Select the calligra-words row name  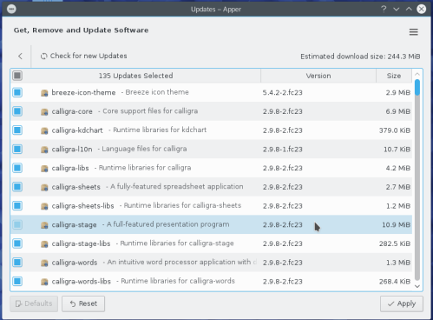[75, 263]
